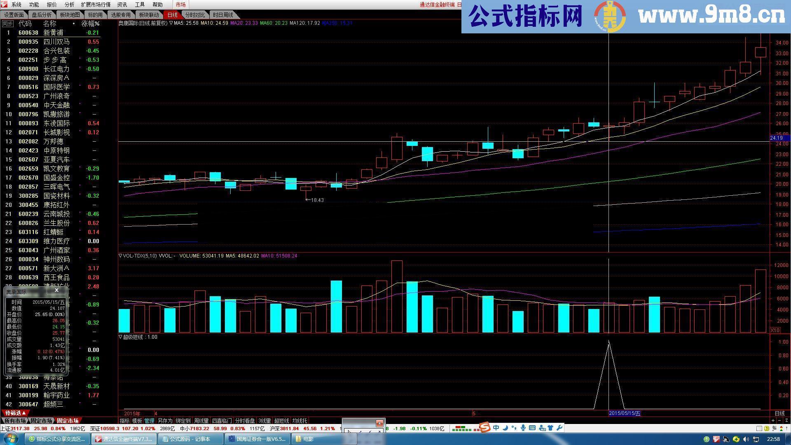Click the satellite dish icon in status bar

[x=774, y=429]
